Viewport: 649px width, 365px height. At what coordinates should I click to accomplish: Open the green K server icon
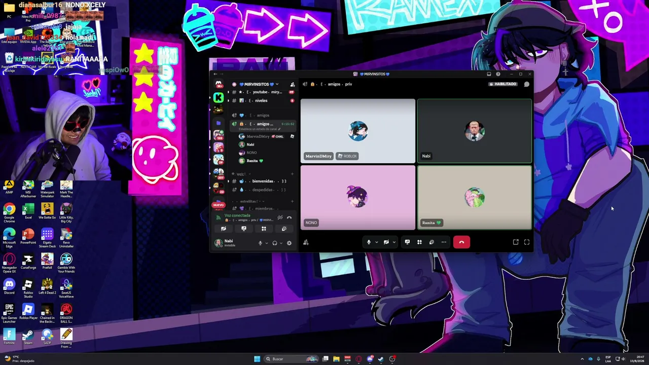click(219, 97)
